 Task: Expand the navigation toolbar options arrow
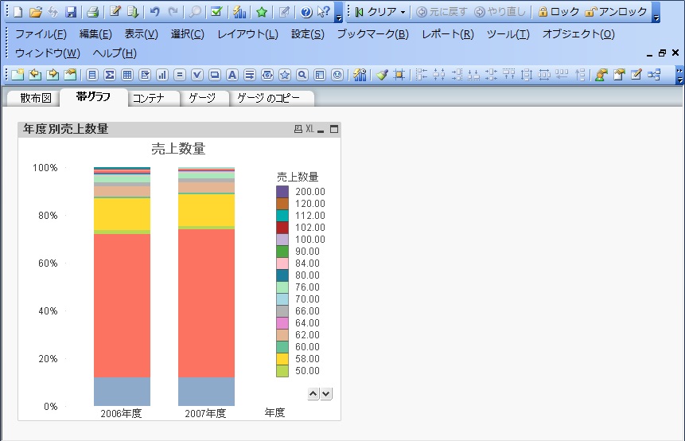pyautogui.click(x=656, y=18)
